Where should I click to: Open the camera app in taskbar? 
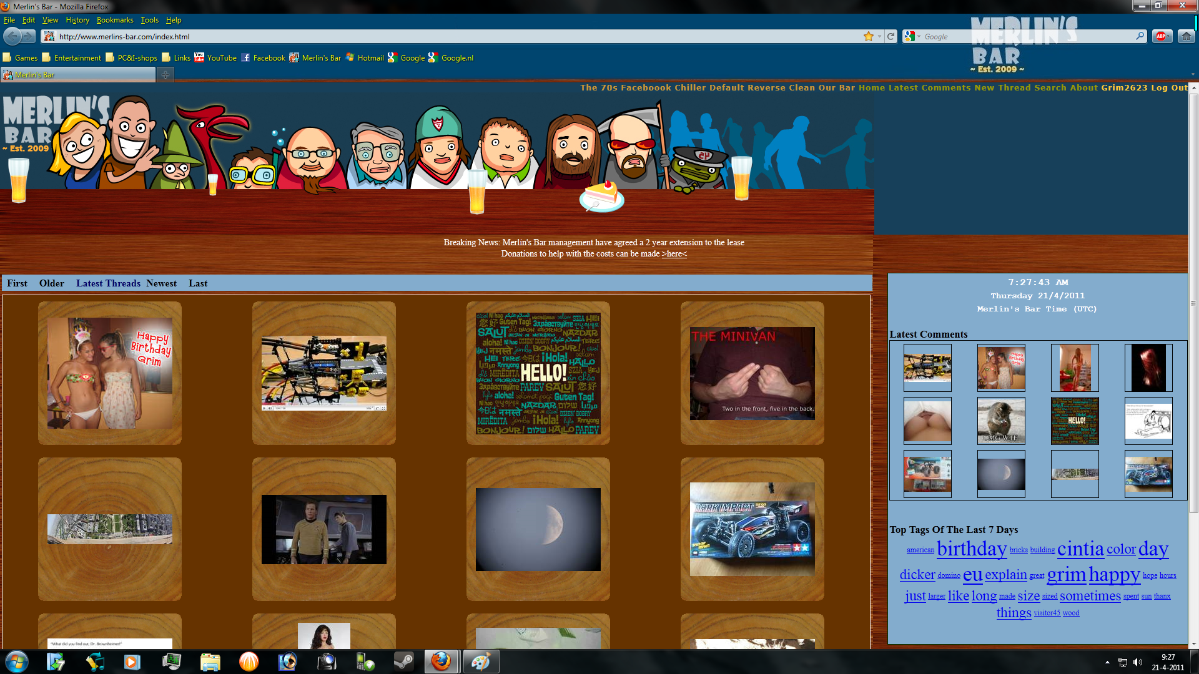point(326,662)
